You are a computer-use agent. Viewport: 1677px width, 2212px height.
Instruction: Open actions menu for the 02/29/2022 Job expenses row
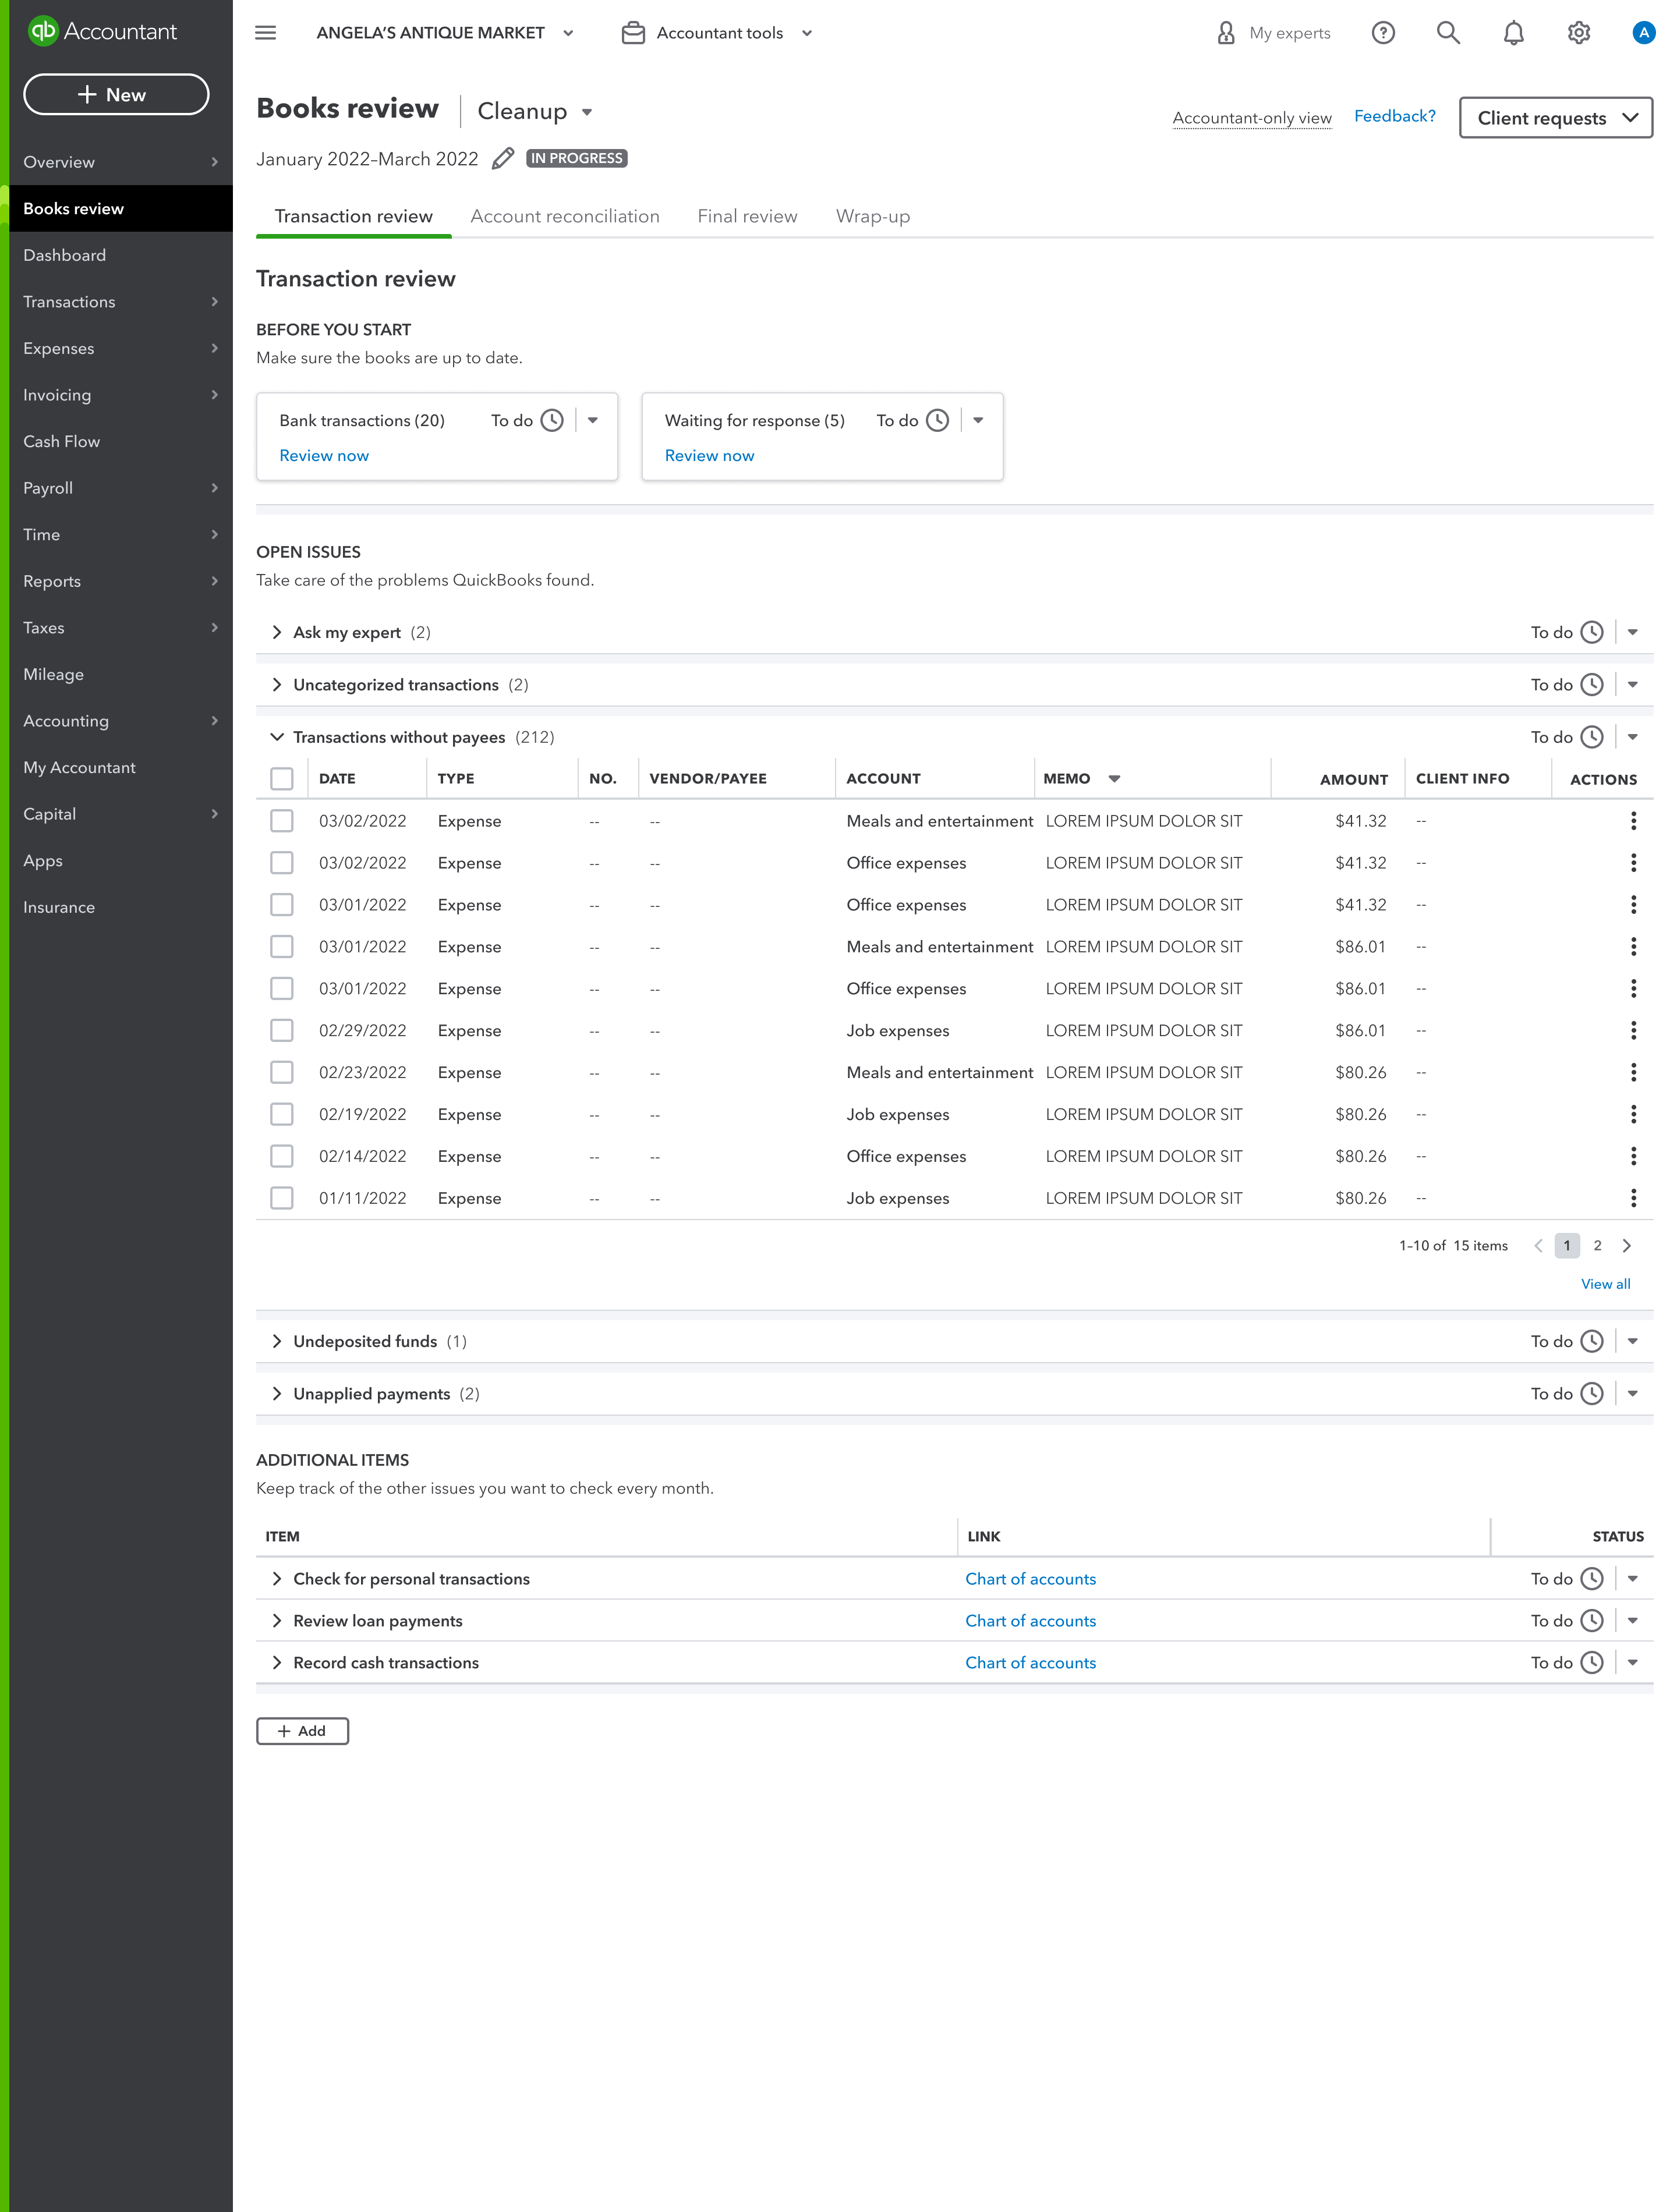[x=1633, y=1031]
